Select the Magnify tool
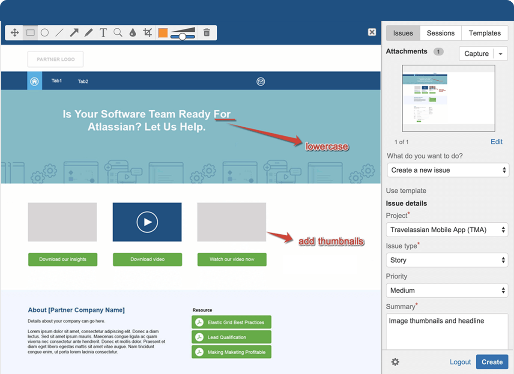This screenshot has width=514, height=374. (118, 32)
